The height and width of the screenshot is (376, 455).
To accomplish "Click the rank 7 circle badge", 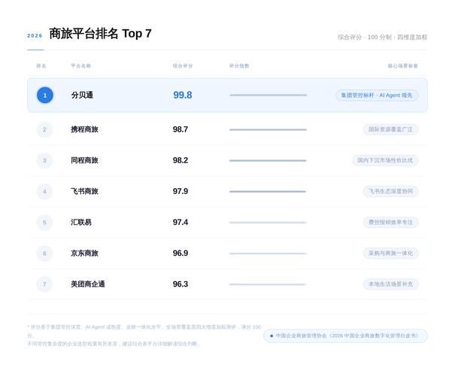I will (44, 284).
